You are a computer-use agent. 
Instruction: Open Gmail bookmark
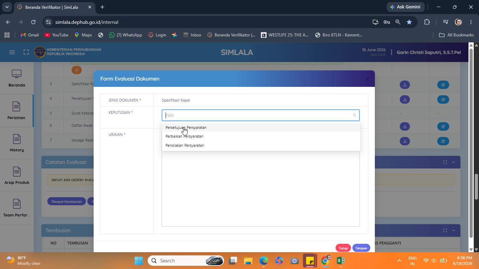29,35
